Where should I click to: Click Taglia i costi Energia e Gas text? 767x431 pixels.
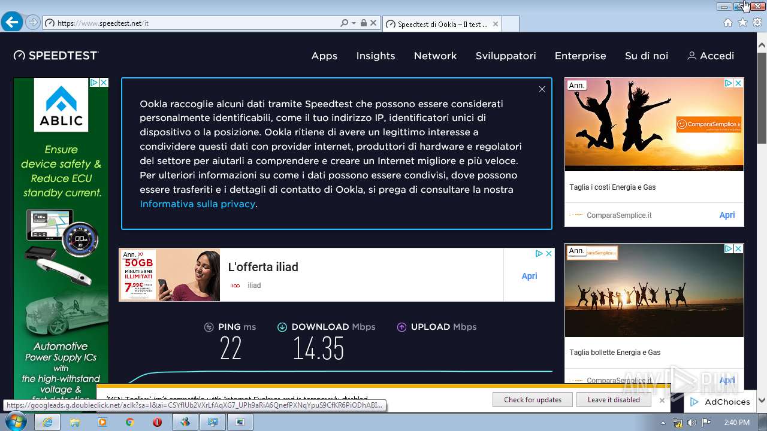(612, 187)
